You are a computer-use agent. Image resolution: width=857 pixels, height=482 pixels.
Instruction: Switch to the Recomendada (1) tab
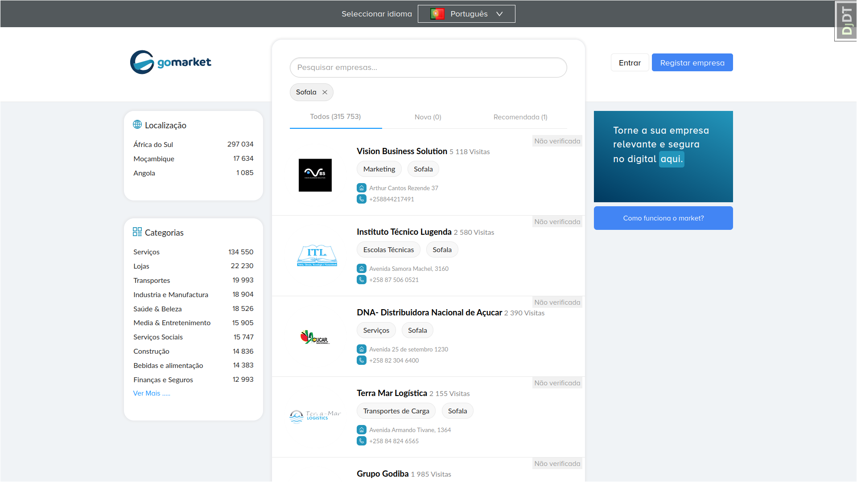[x=520, y=117]
